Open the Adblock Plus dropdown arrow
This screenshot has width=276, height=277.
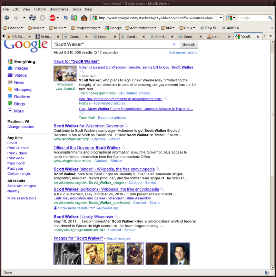tap(58, 18)
